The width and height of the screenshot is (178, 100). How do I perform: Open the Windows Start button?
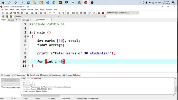[x=3, y=2]
